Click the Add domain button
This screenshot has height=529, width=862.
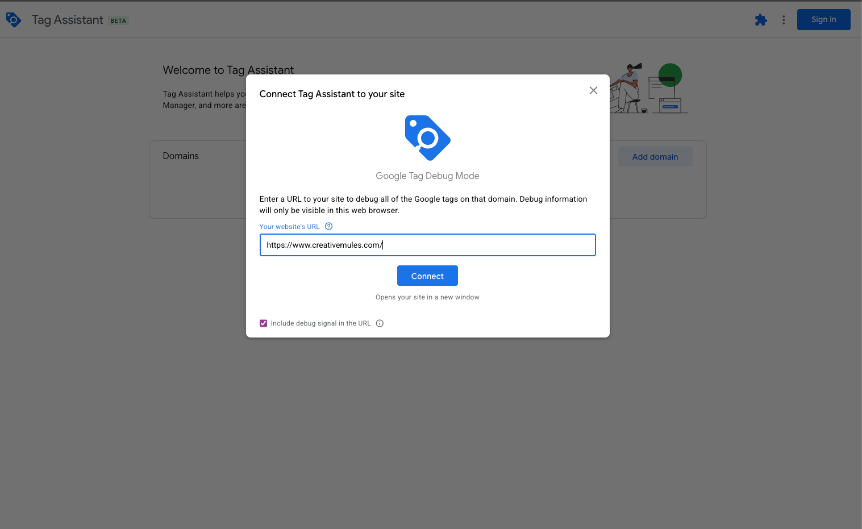(655, 157)
